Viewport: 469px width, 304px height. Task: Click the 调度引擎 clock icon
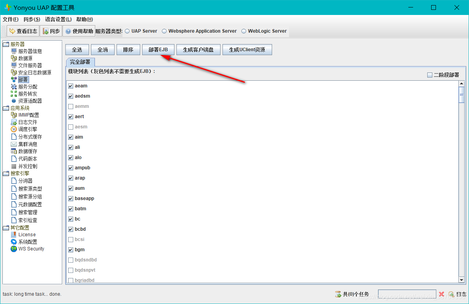pyautogui.click(x=14, y=129)
